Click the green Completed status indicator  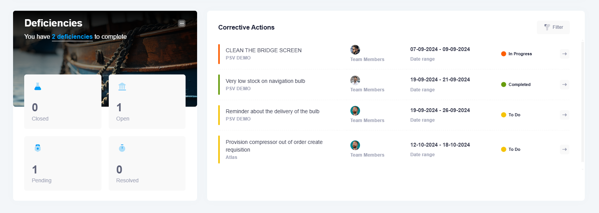point(504,84)
